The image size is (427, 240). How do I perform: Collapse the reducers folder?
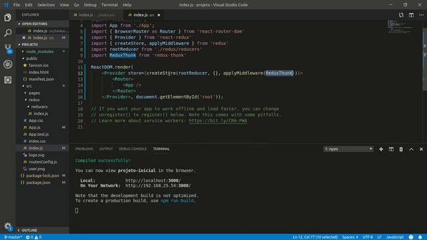coord(39,107)
